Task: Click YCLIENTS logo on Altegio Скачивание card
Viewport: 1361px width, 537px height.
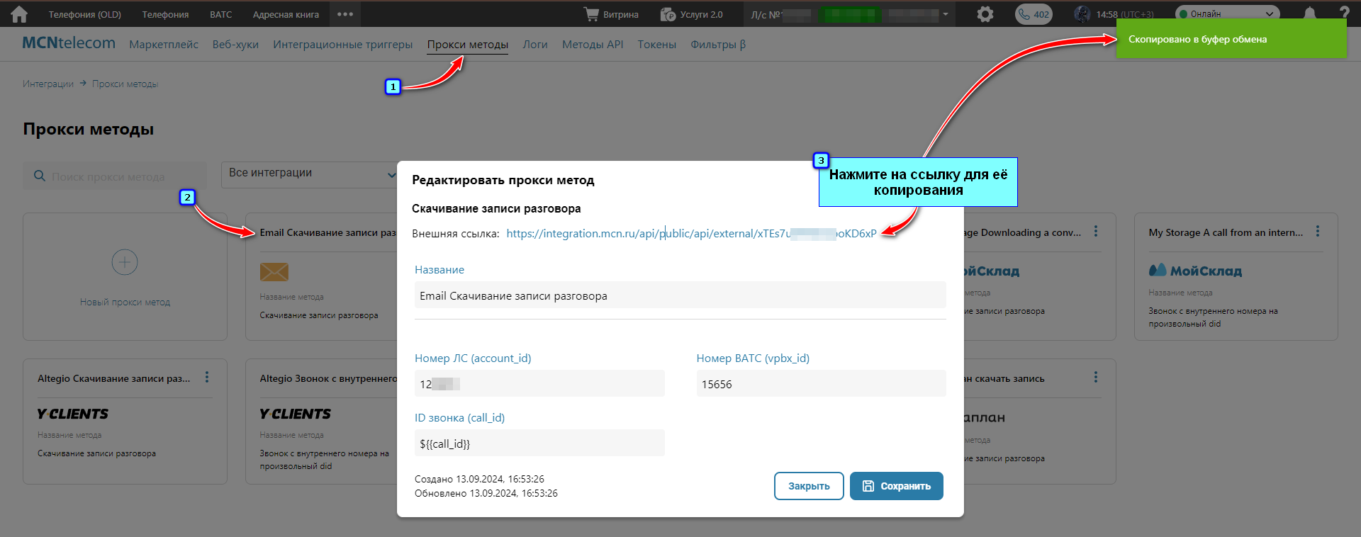Action: tap(73, 414)
